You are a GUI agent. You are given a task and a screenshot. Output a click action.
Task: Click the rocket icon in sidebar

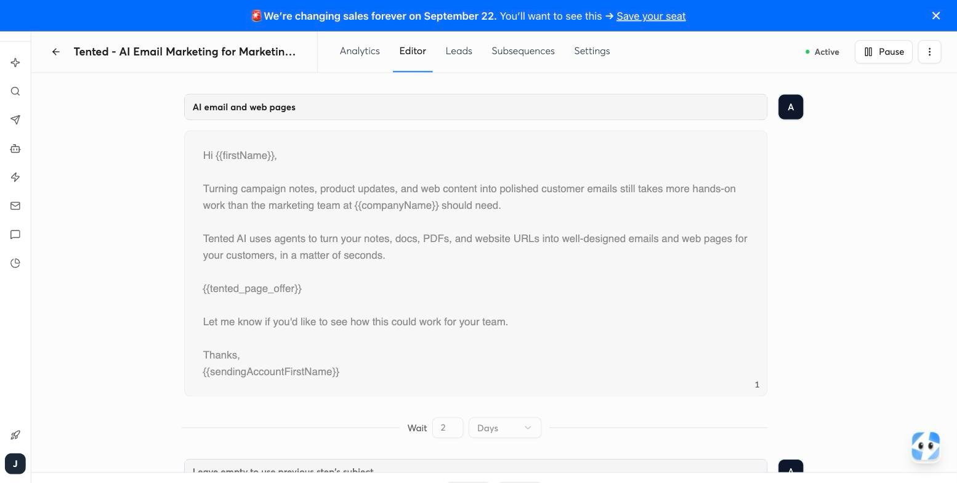[x=15, y=435]
